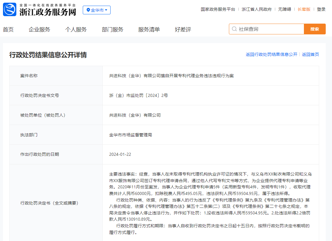Open 浙江省人民政府 link
The image size is (332, 241).
257,9
